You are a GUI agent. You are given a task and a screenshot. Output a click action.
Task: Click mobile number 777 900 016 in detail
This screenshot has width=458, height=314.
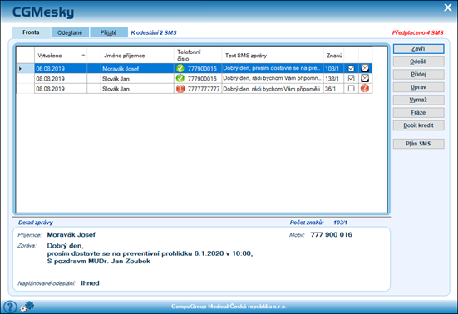tap(331, 234)
